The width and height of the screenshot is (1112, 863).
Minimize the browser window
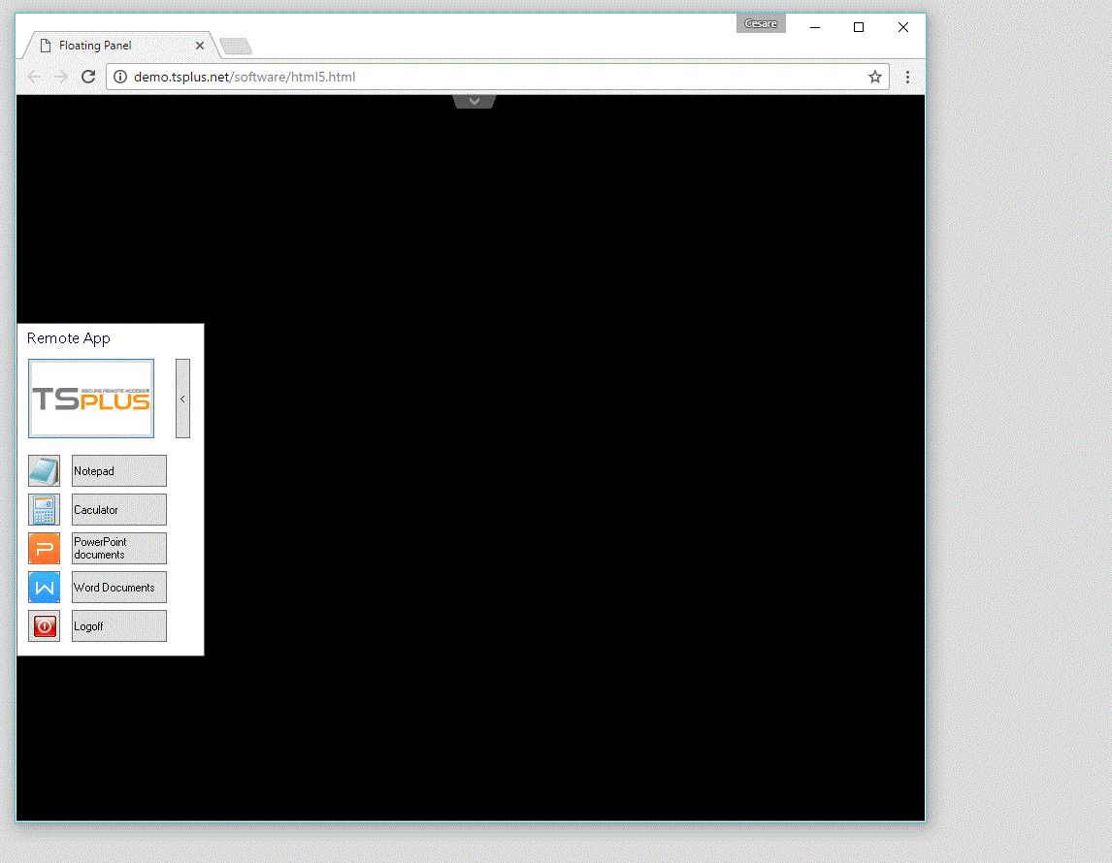[815, 27]
